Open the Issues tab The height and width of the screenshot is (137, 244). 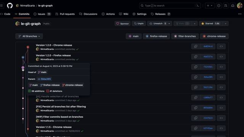(x=42, y=14)
